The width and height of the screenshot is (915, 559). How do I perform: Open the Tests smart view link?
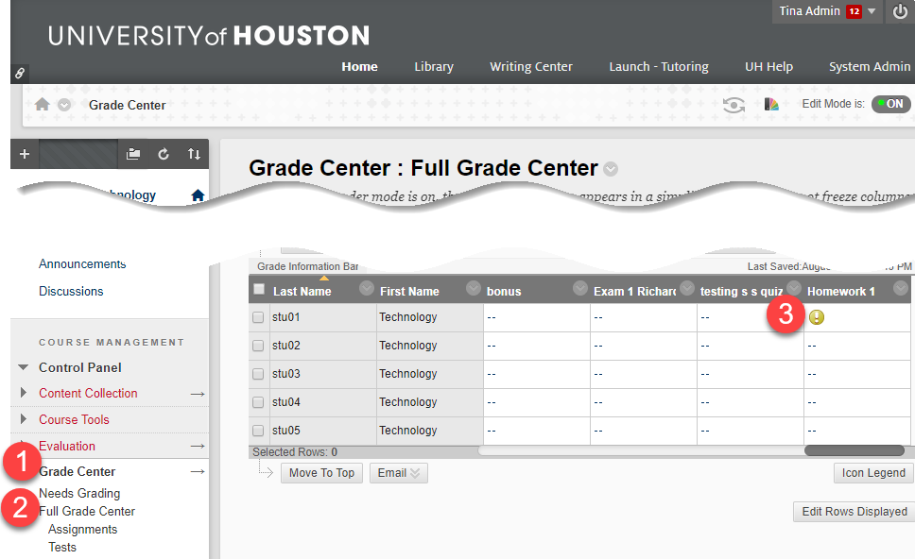coord(62,547)
